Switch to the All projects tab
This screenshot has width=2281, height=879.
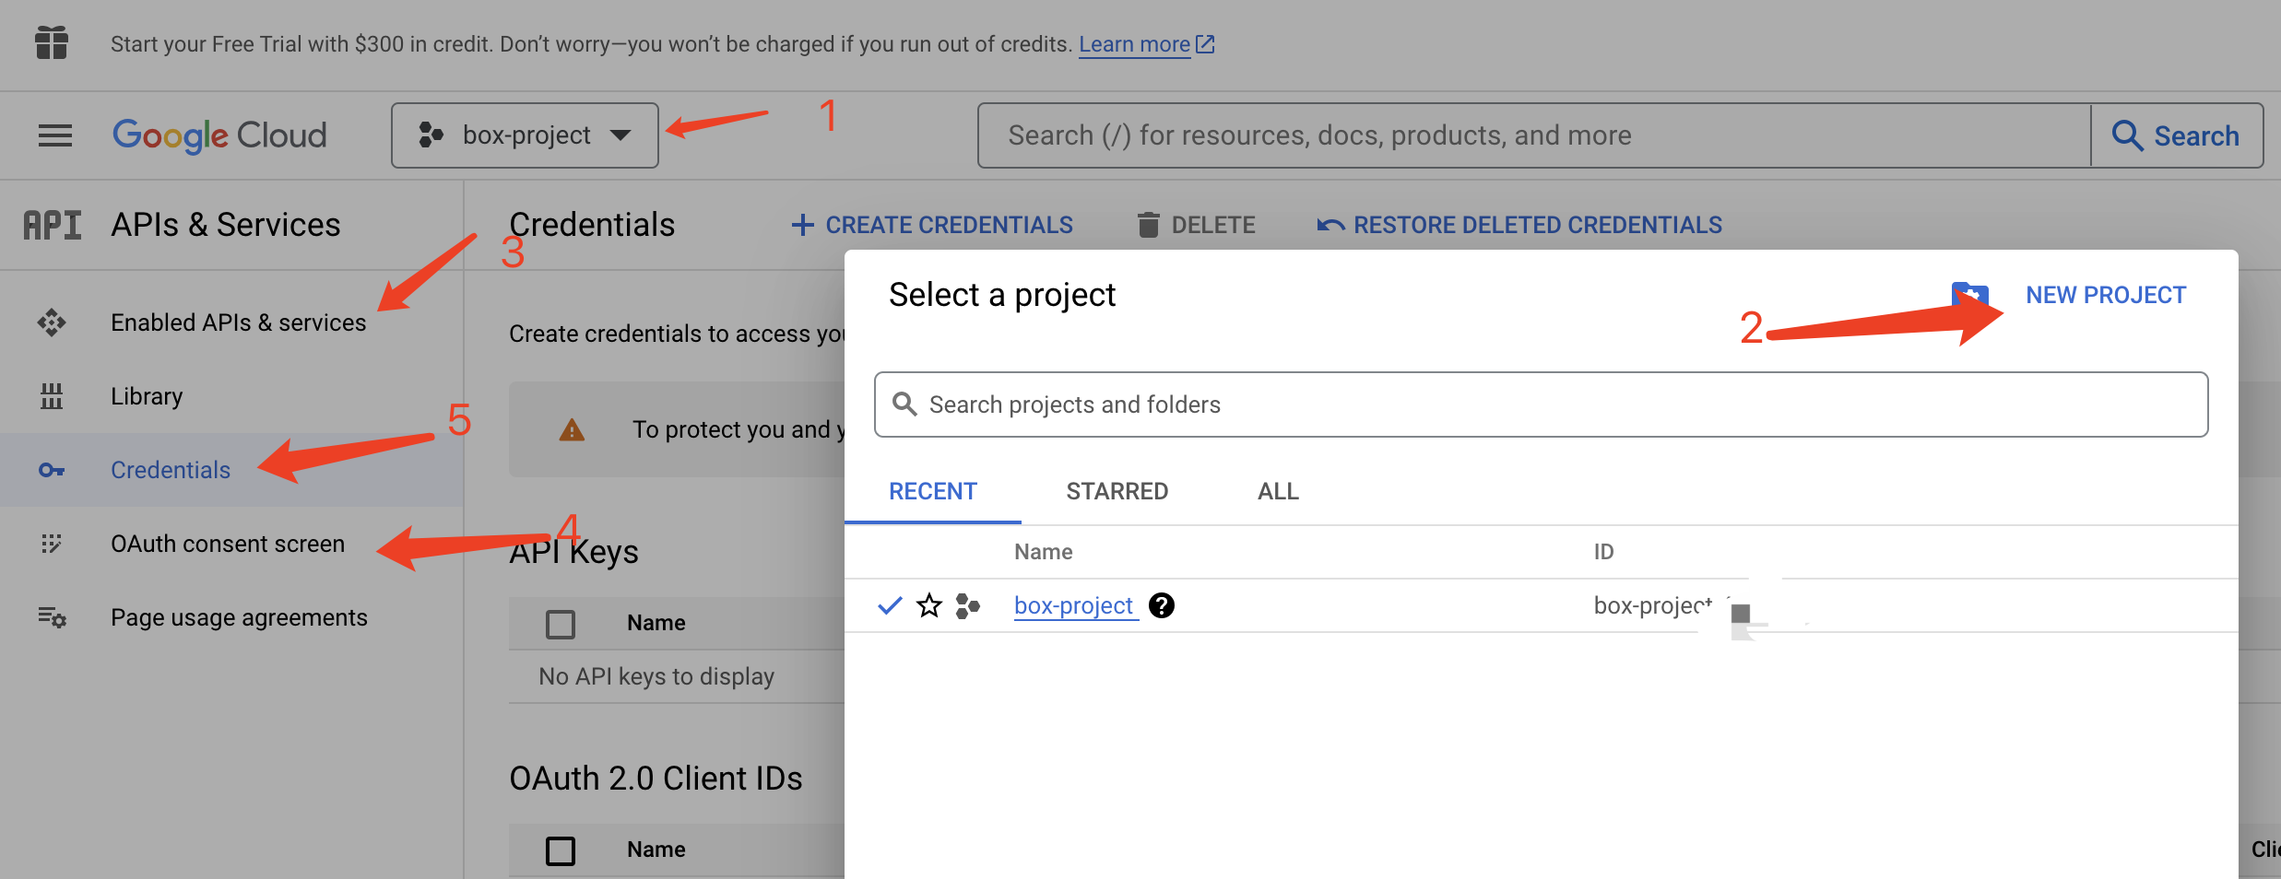1278,491
